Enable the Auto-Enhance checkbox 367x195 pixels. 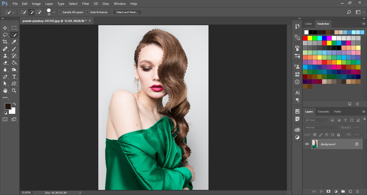tap(88, 12)
